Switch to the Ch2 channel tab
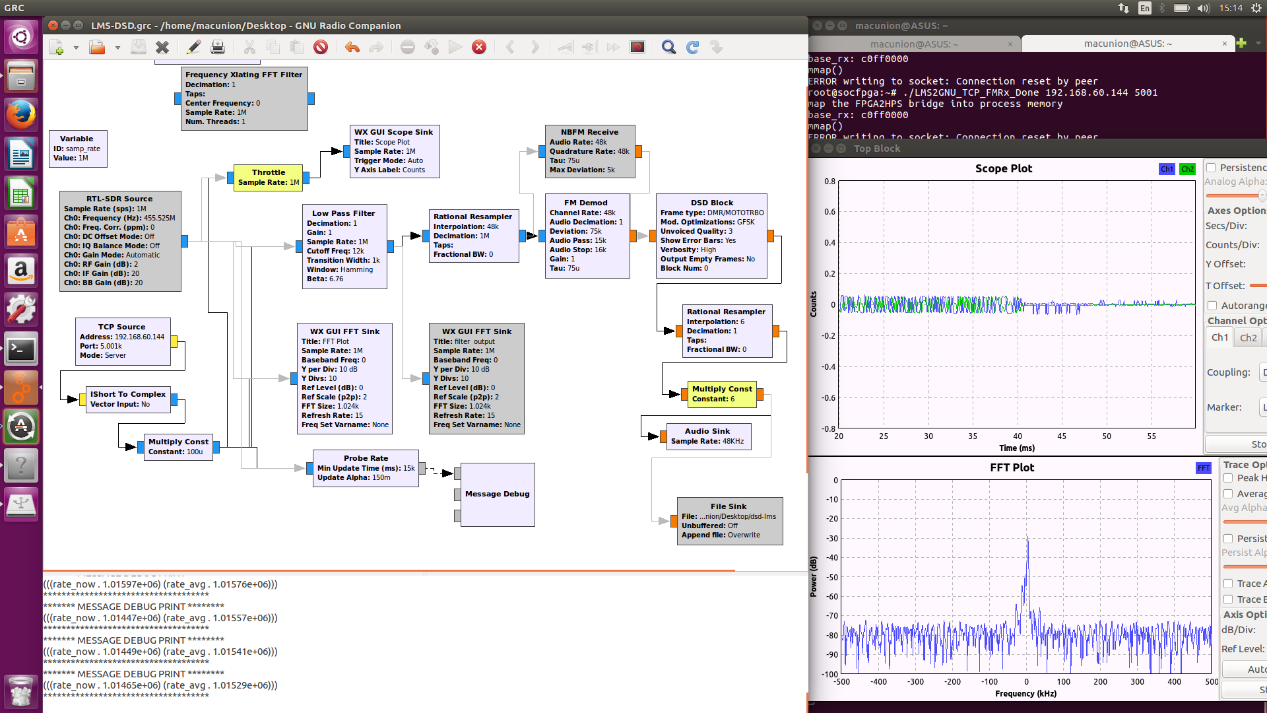 click(x=1248, y=337)
